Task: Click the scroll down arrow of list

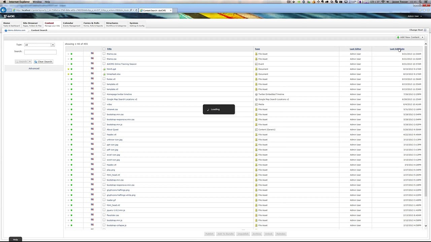Action: click(426, 226)
